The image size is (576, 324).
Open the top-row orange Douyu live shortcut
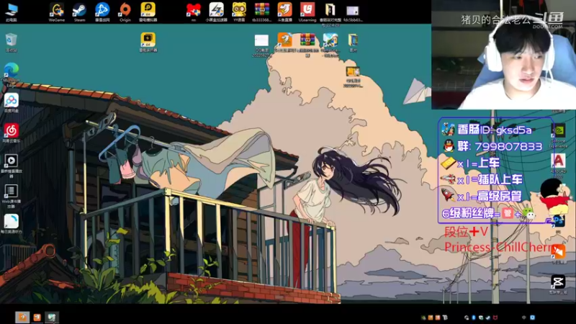284,12
